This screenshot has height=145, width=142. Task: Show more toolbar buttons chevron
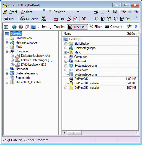tap(138, 17)
